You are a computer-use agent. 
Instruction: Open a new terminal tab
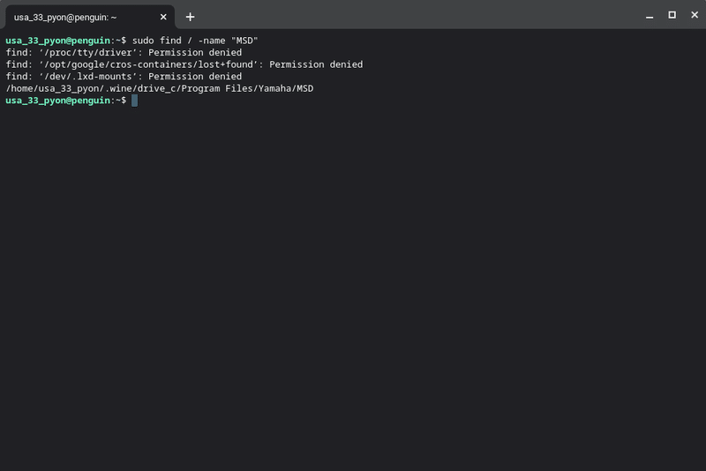(x=190, y=17)
